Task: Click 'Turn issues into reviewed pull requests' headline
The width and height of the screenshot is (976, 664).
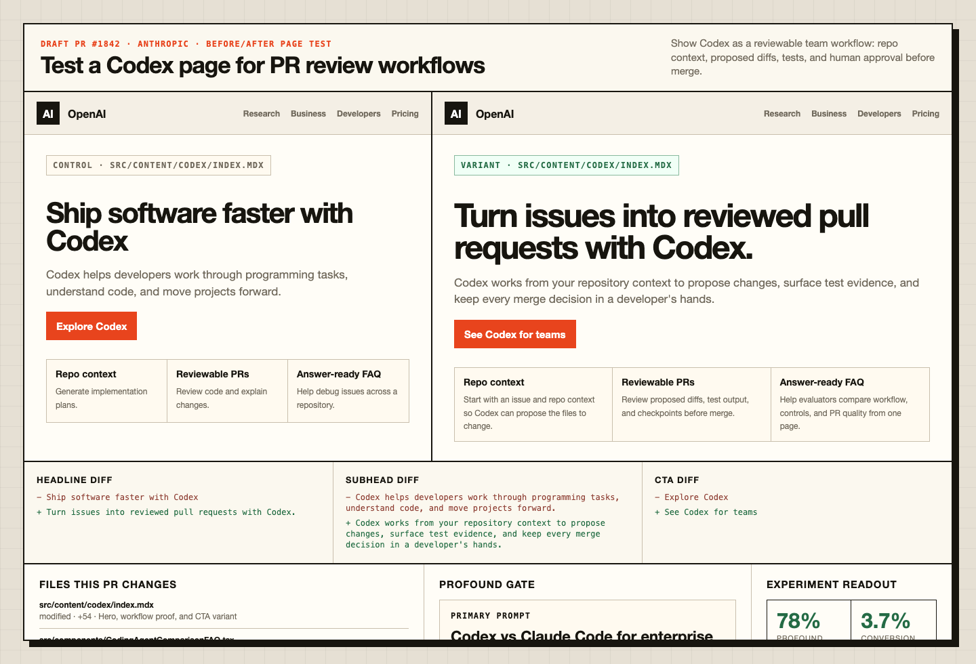Action: point(662,232)
